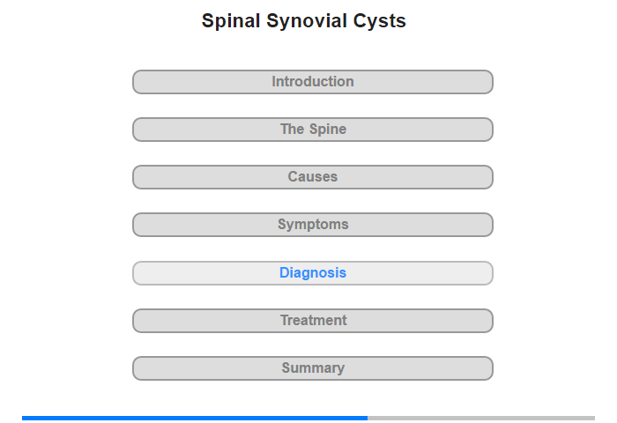Viewport: 617px width, 423px height.
Task: Select Treatment from the section list
Action: pos(313,321)
